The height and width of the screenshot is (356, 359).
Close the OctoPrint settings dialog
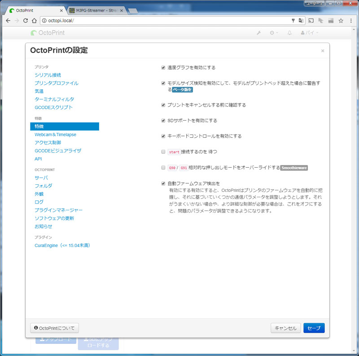323,51
